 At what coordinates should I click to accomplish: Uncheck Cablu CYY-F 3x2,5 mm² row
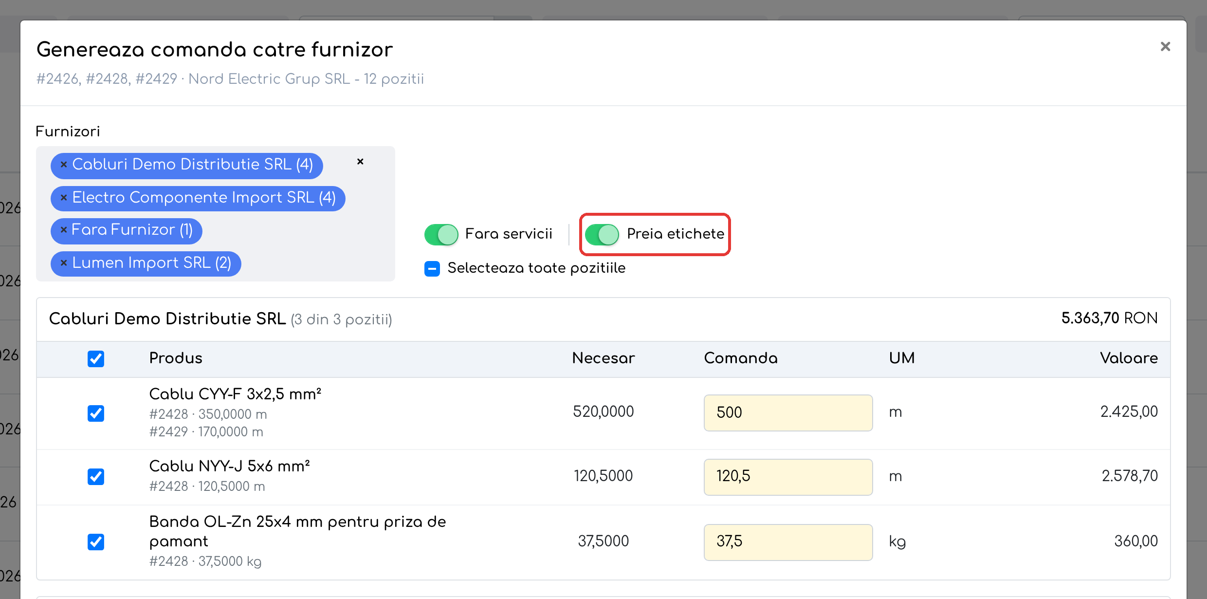click(96, 413)
